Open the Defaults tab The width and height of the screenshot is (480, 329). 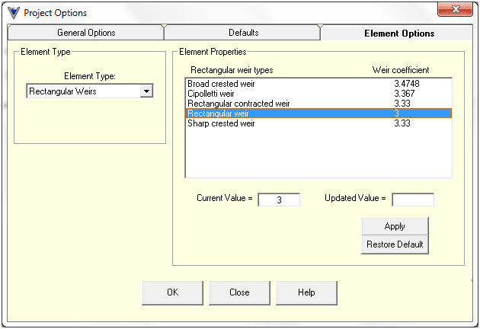(x=243, y=33)
